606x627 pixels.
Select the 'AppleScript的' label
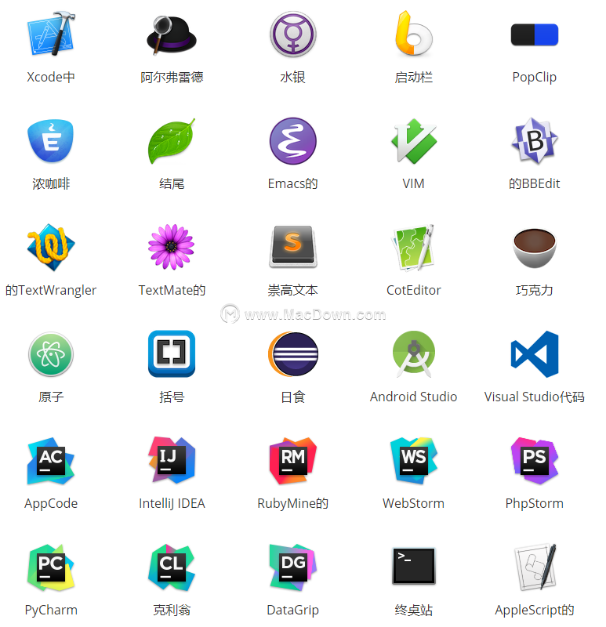pyautogui.click(x=535, y=611)
